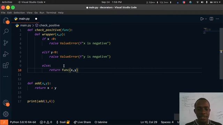Open the Run and Debug view
The height and width of the screenshot is (125, 223).
click(x=6, y=54)
